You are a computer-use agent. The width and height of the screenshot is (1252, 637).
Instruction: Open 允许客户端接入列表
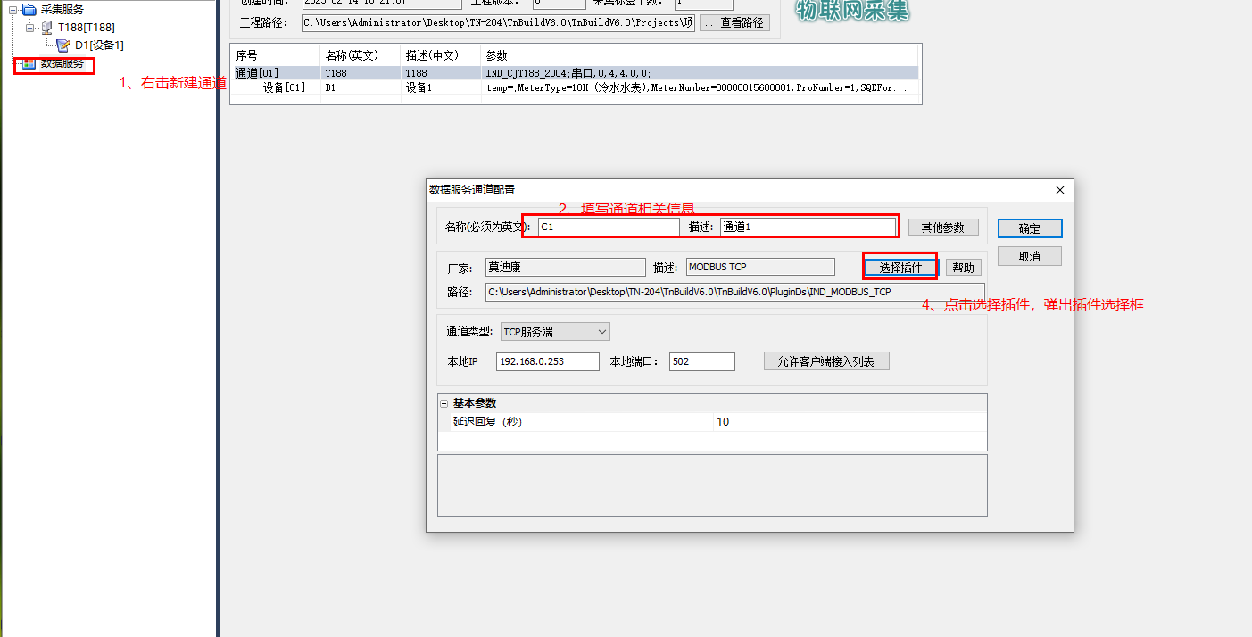(826, 361)
